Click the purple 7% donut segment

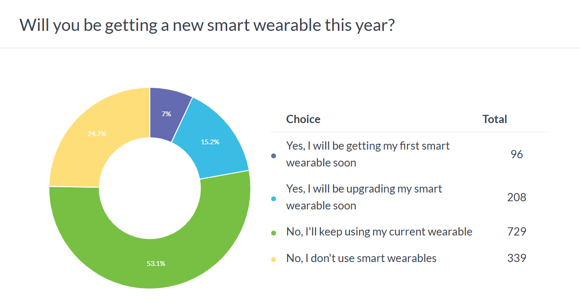click(167, 113)
